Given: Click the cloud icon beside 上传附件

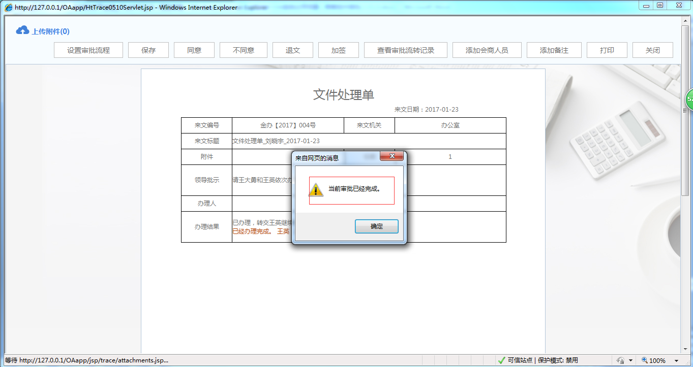Looking at the screenshot, I should click(x=22, y=30).
